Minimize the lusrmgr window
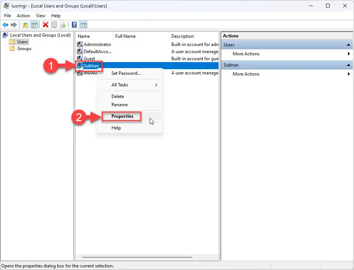The height and width of the screenshot is (270, 354). pyautogui.click(x=311, y=6)
